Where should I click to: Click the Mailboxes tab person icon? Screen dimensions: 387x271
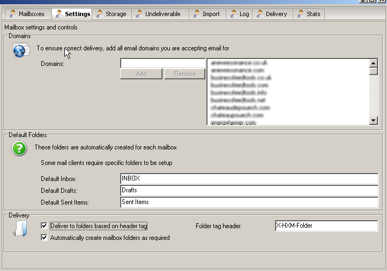[x=13, y=14]
